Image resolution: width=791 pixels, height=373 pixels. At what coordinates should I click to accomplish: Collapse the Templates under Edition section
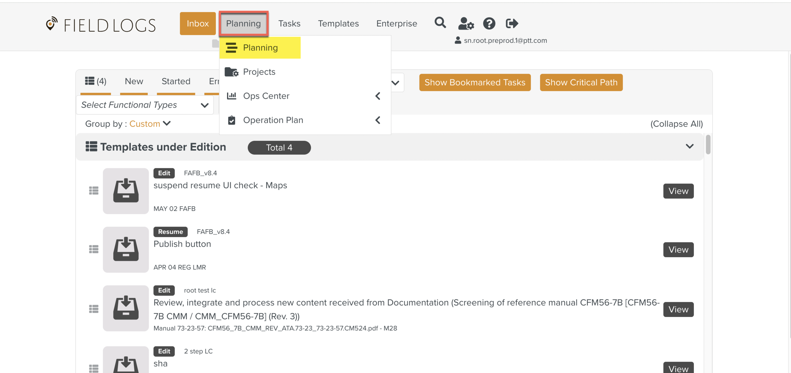(689, 146)
